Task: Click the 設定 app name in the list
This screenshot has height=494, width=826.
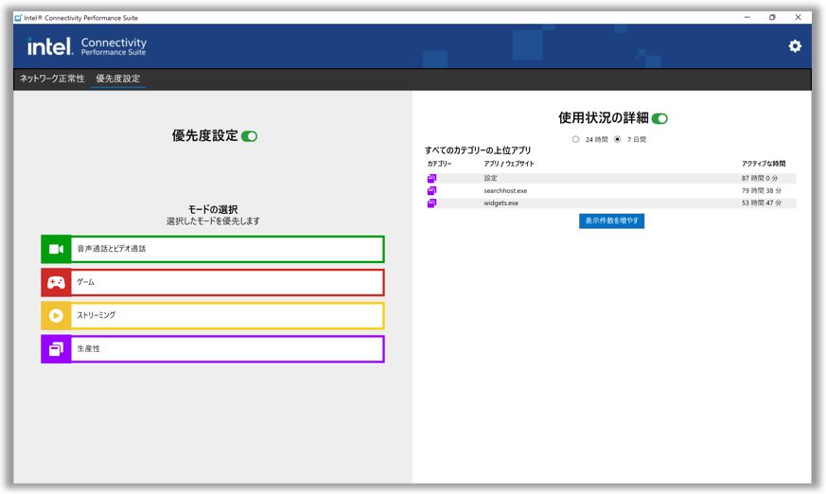Action: point(490,179)
